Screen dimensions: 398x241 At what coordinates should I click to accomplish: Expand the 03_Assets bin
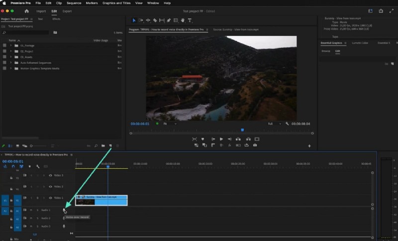[x=10, y=57]
